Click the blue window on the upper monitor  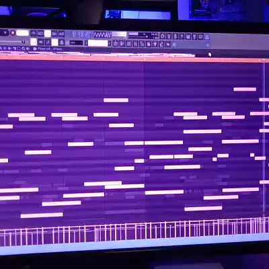coord(138,15)
